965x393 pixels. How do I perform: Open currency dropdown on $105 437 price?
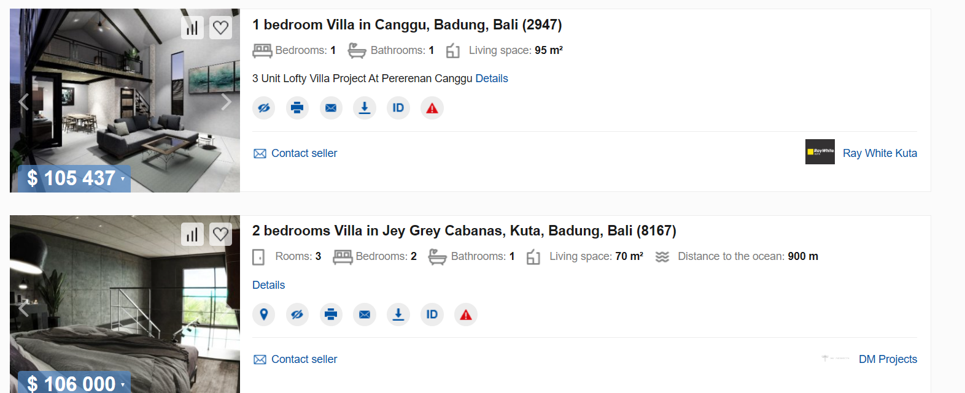pos(123,178)
